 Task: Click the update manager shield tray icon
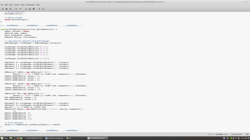coord(224,138)
